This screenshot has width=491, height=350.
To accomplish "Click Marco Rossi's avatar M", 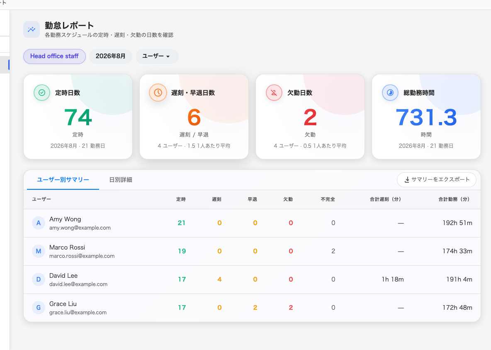I will pos(39,251).
